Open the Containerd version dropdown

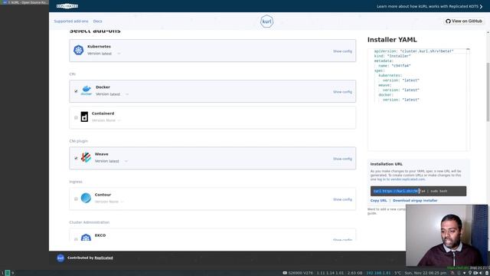coord(106,120)
